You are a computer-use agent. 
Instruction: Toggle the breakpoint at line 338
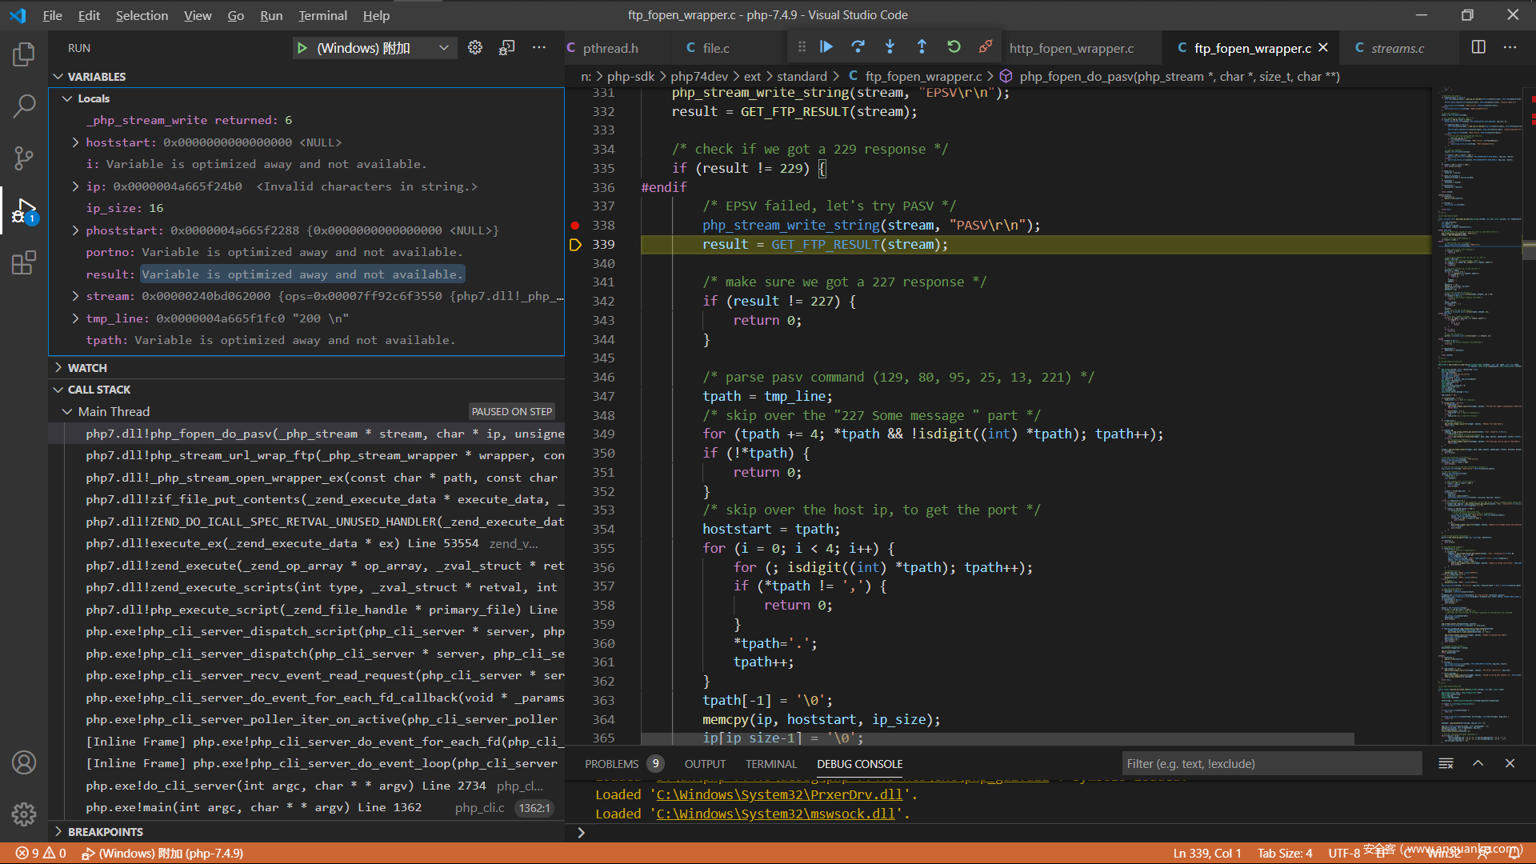click(575, 226)
